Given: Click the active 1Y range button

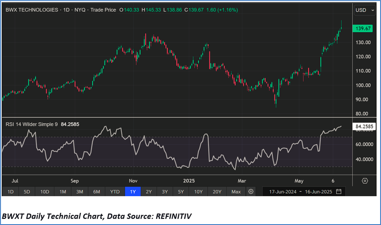Looking at the screenshot, I should coord(133,191).
